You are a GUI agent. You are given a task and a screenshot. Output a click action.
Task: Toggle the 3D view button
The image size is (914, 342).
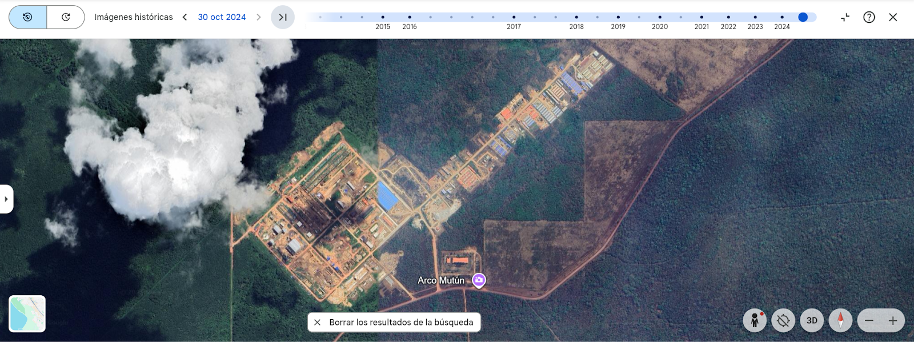coord(812,320)
